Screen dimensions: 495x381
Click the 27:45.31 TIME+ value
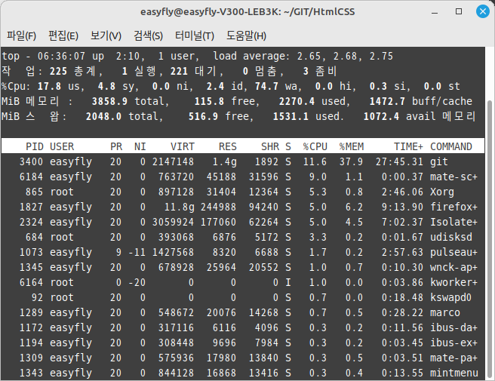[x=399, y=161]
